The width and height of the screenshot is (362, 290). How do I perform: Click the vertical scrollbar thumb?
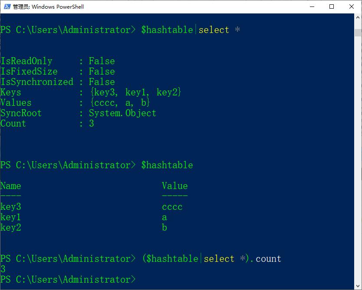click(358, 33)
